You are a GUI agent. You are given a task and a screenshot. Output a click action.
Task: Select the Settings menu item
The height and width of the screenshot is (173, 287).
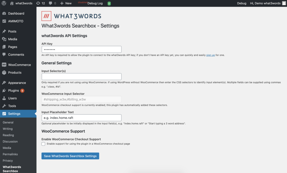pyautogui.click(x=18, y=114)
